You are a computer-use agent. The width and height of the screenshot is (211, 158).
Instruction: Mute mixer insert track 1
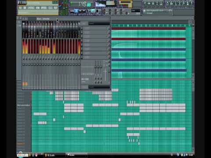[x=26, y=55]
